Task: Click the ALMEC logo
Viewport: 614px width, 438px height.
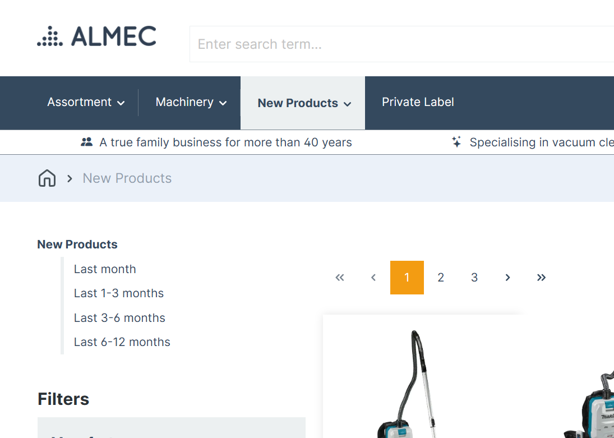Action: [96, 36]
